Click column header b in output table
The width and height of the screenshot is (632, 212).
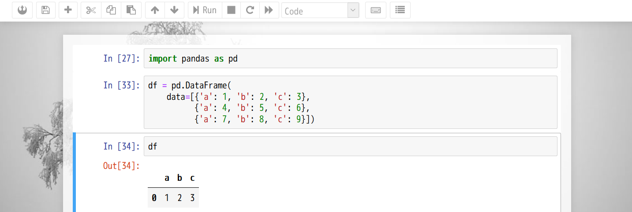pyautogui.click(x=180, y=178)
